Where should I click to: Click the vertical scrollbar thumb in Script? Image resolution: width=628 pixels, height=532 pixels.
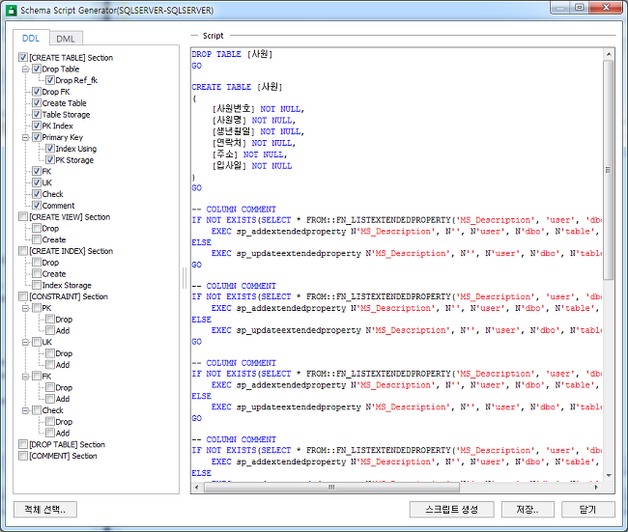[609, 170]
